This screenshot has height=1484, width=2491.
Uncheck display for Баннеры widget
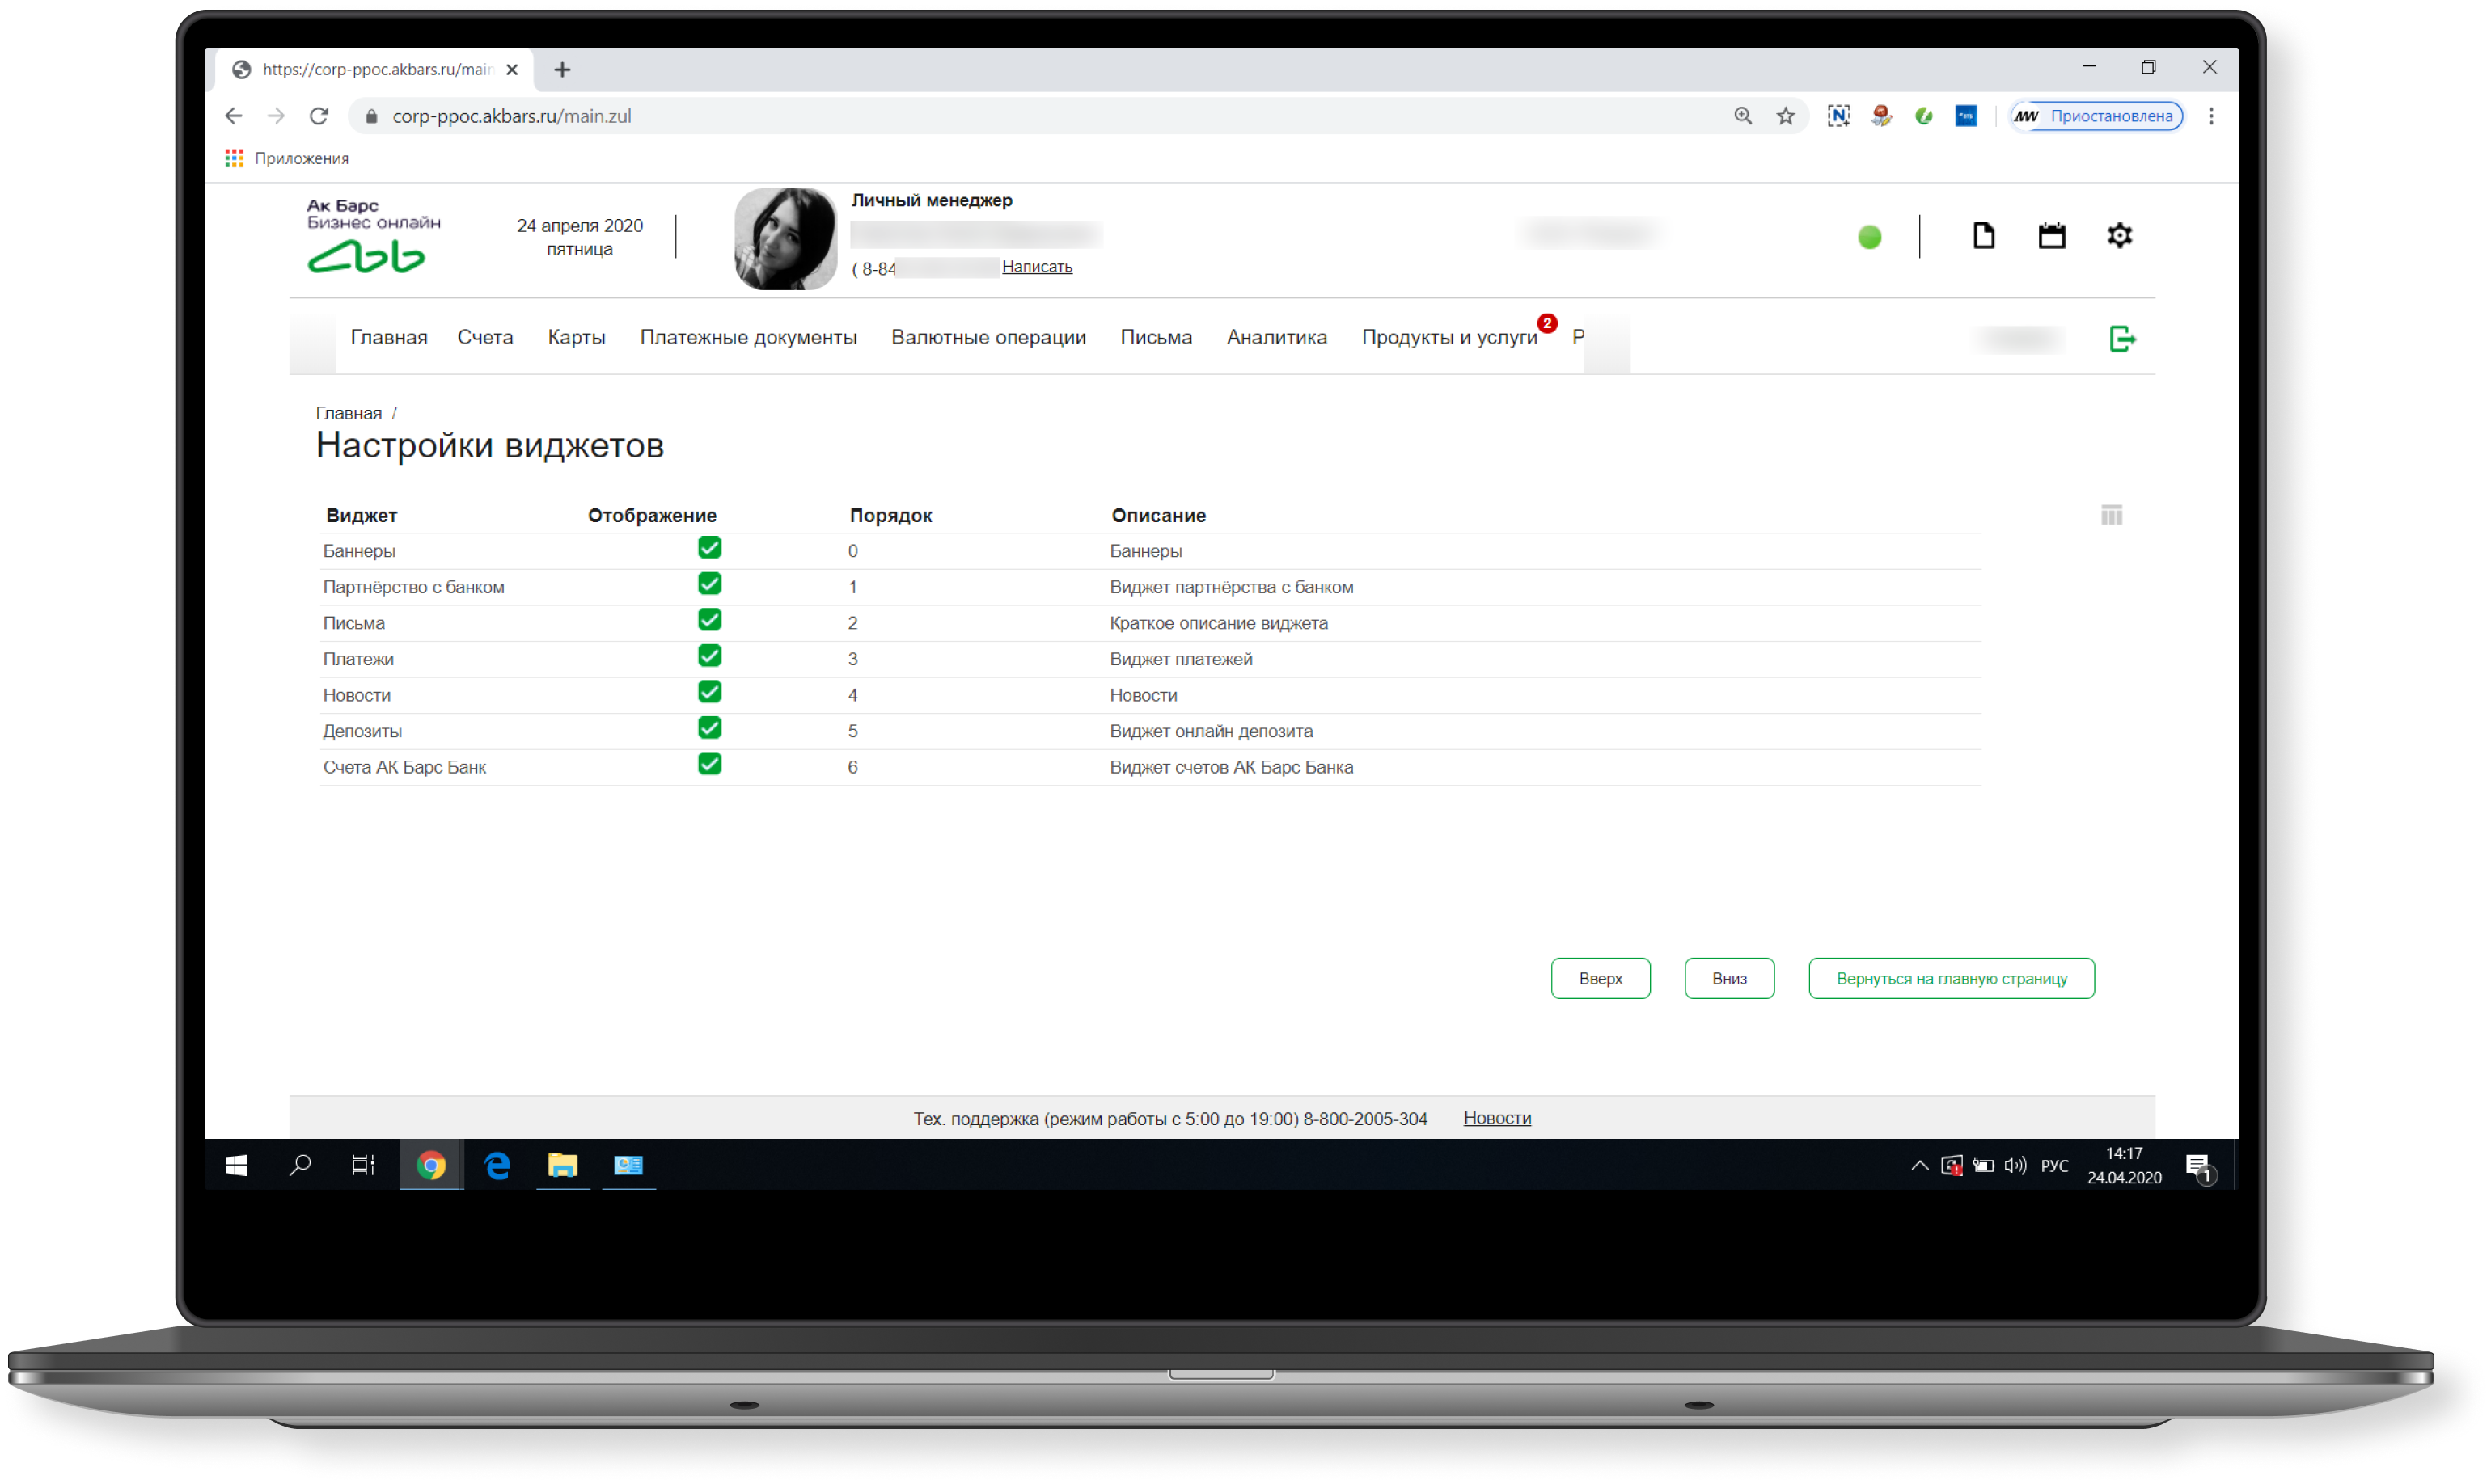coord(709,548)
